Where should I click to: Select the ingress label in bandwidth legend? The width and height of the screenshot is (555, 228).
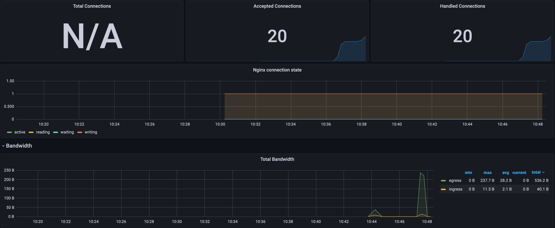(455, 189)
